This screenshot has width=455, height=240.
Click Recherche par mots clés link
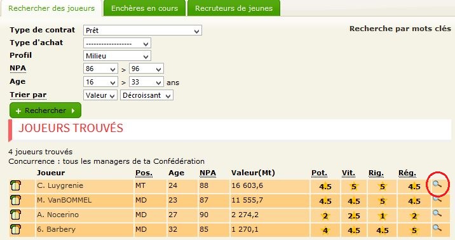(400, 29)
